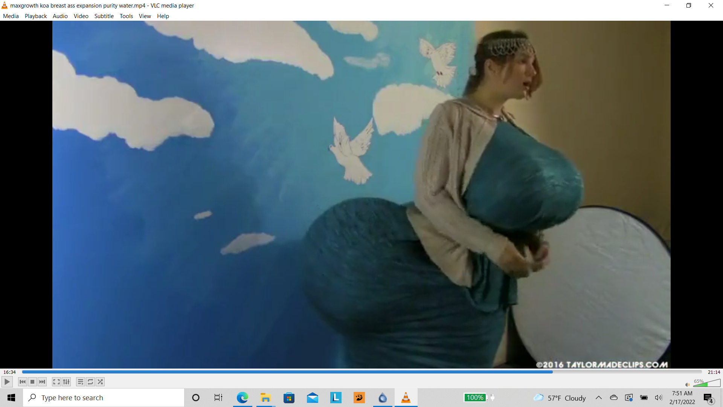
Task: Stop playback with the stop button
Action: click(32, 382)
